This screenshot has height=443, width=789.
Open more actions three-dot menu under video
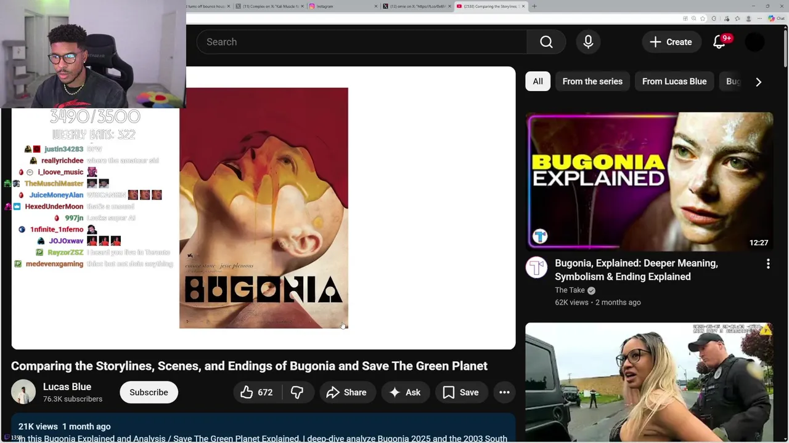(x=504, y=393)
